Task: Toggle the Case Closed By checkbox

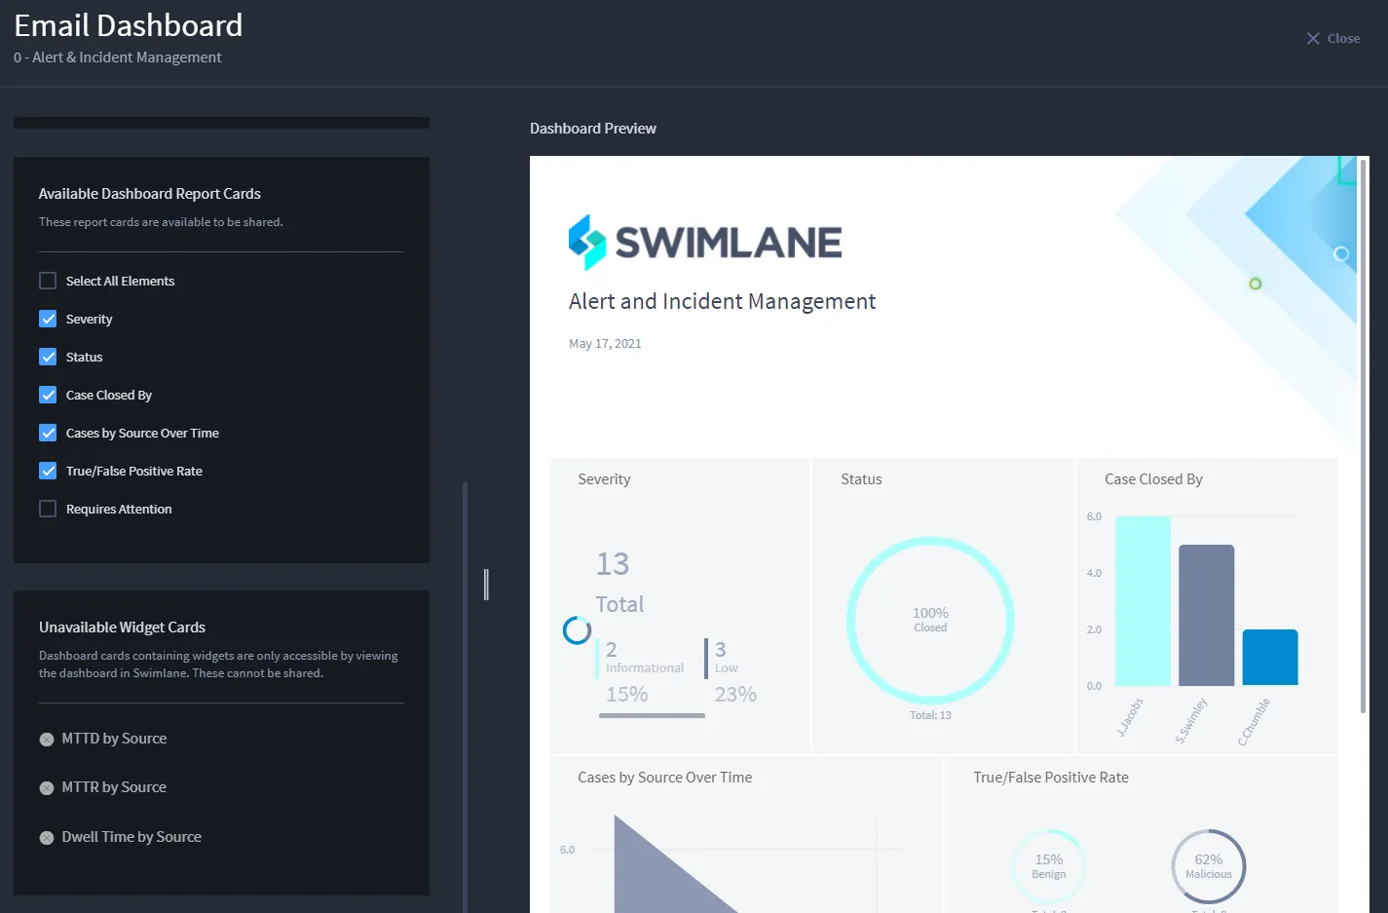Action: point(48,395)
